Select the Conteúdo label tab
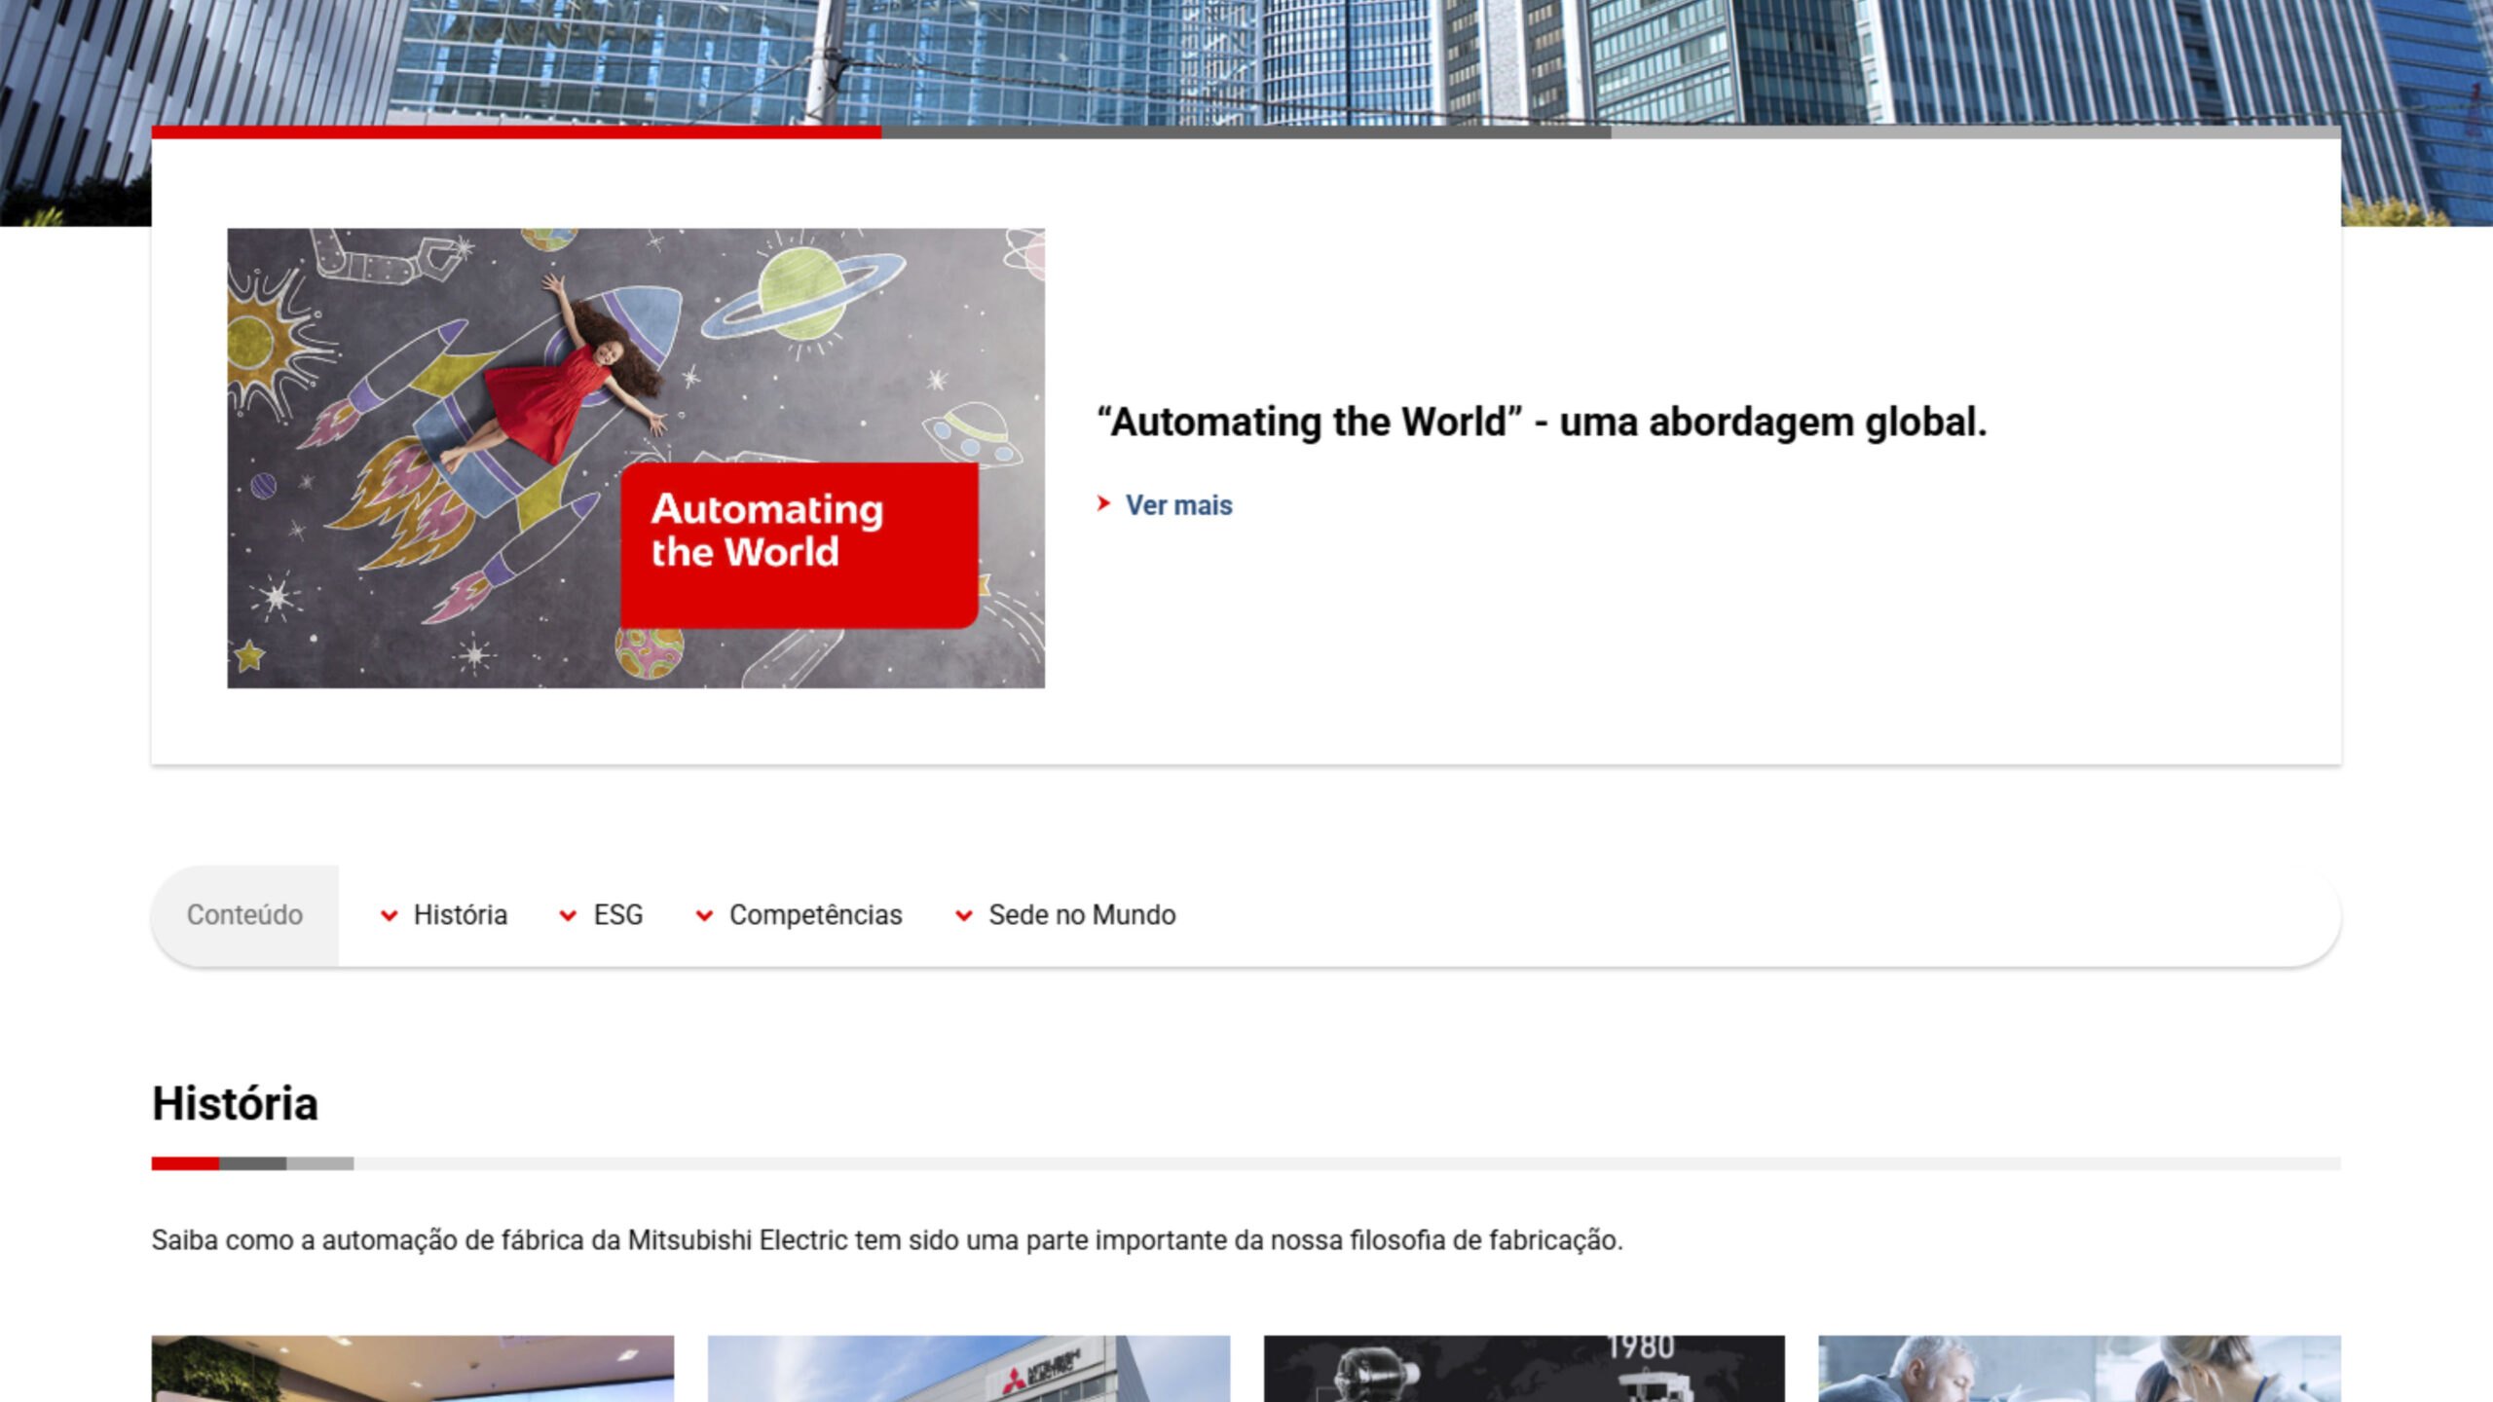This screenshot has width=2493, height=1402. (244, 915)
